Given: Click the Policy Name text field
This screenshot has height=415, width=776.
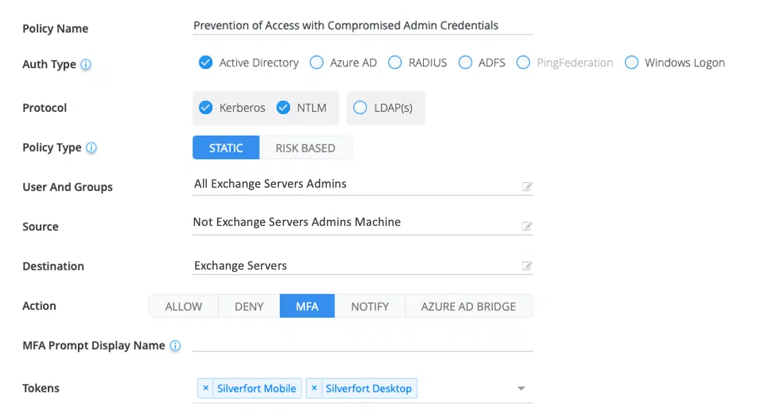Looking at the screenshot, I should 362,26.
